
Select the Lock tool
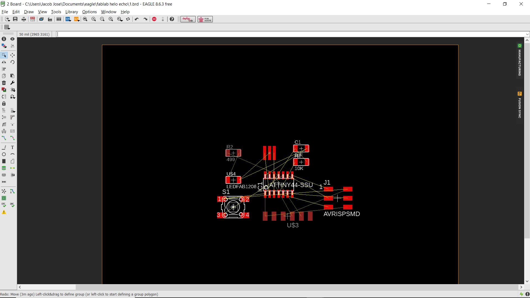click(x=4, y=103)
